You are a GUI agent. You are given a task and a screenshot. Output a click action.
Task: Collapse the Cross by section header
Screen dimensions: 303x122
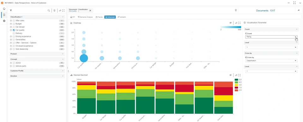point(271,53)
